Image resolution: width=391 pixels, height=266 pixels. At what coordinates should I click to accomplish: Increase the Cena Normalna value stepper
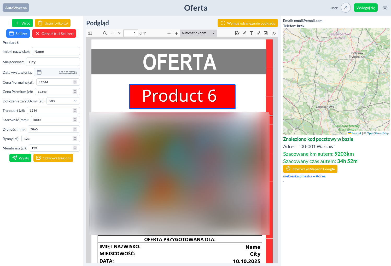[x=75, y=81]
